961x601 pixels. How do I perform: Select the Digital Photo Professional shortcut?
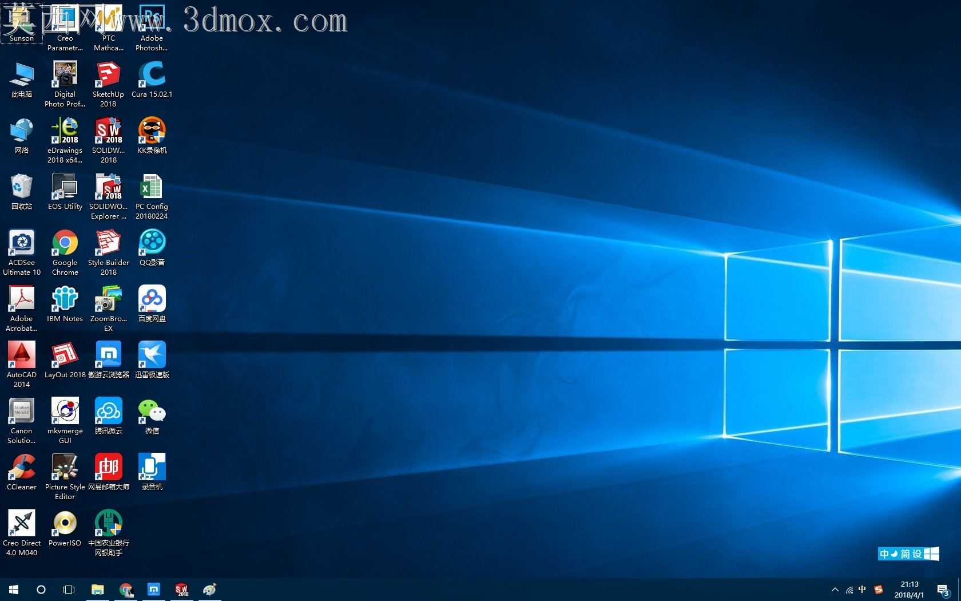[x=65, y=84]
